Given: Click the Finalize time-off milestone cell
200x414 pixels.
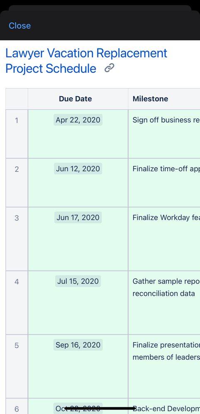Looking at the screenshot, I should [x=164, y=183].
